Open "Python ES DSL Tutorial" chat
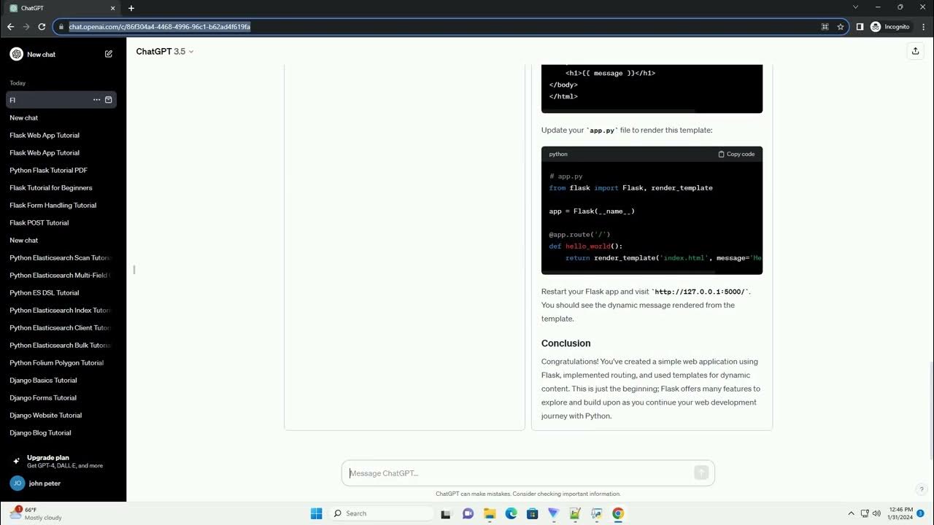Image resolution: width=934 pixels, height=525 pixels. (61, 292)
